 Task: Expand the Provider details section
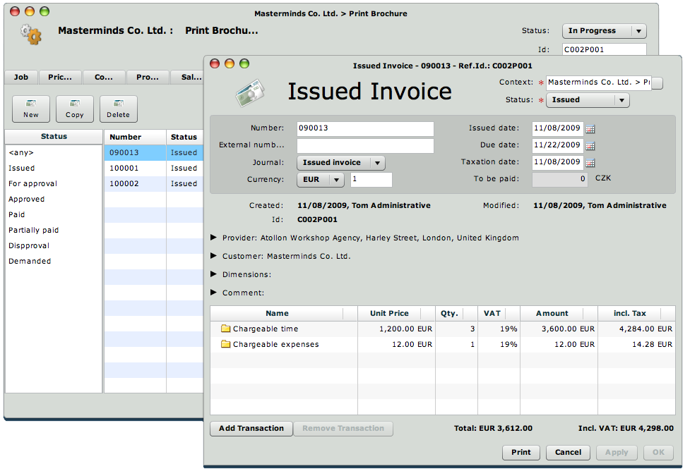(x=214, y=238)
